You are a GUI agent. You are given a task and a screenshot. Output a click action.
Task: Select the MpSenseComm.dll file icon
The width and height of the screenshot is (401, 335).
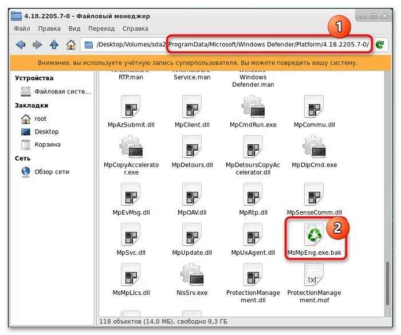click(314, 194)
